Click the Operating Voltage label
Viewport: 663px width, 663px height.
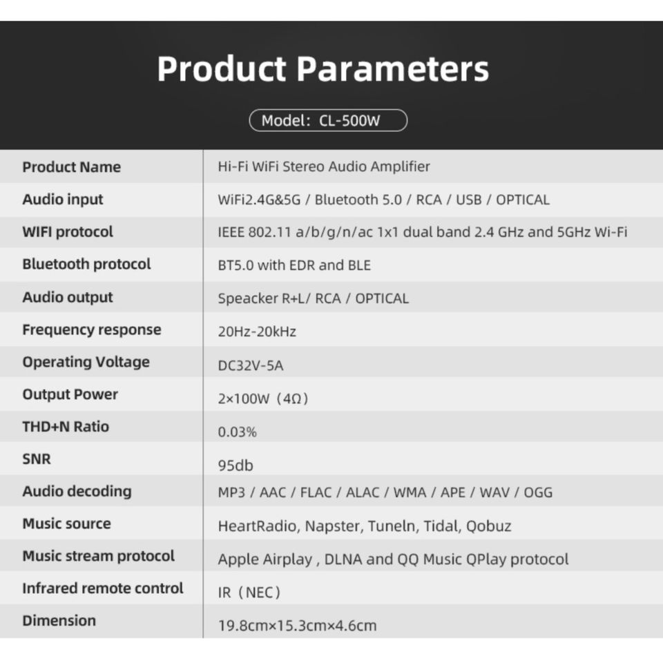pyautogui.click(x=86, y=363)
